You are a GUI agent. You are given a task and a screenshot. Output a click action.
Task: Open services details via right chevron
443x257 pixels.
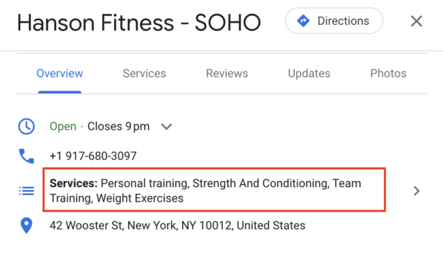click(x=417, y=191)
